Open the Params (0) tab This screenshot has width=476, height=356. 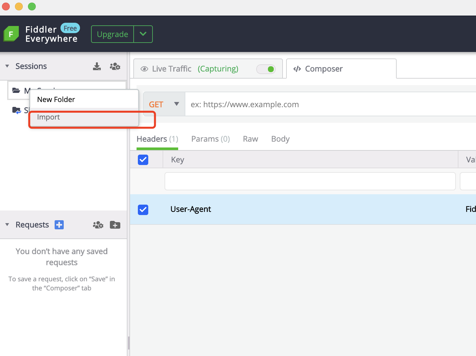(x=211, y=139)
